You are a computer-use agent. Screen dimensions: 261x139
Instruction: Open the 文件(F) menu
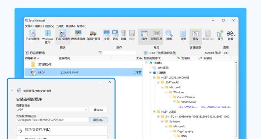point(29,26)
